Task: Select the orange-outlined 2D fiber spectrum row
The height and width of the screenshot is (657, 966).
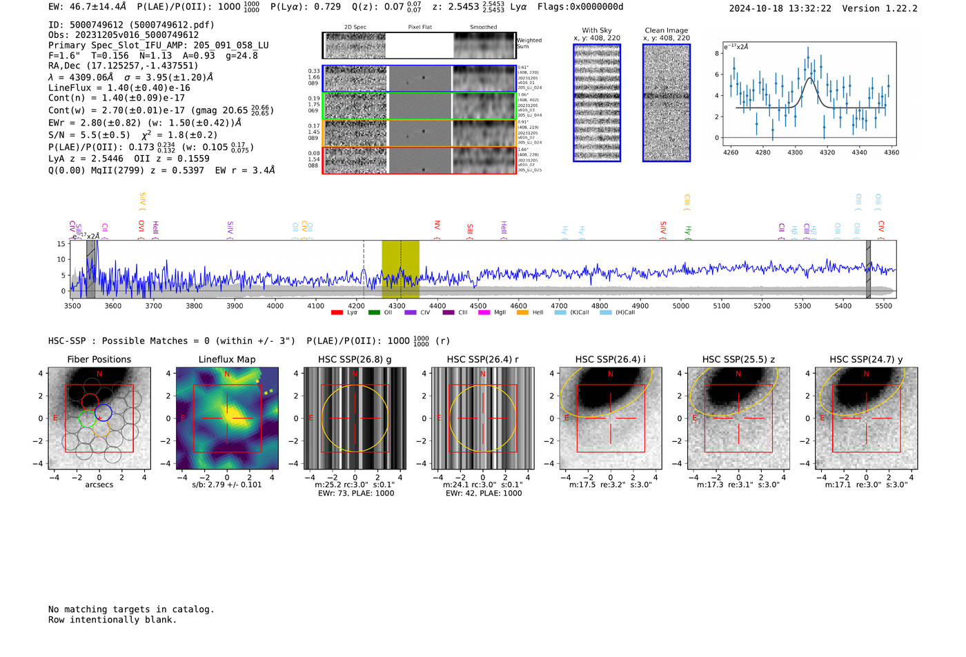Action: pos(419,133)
